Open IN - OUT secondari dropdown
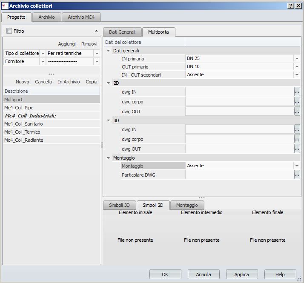Screen dimensions: 304x283 coord(297,75)
